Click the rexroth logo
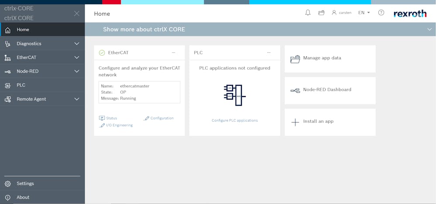The image size is (436, 204). point(410,13)
